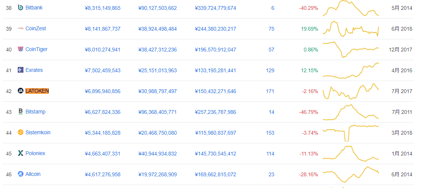Open the Poloniex exchange link
Image resolution: width=426 pixels, height=188 pixels.
(35, 153)
